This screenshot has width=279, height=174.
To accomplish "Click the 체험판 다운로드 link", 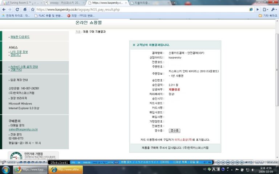I will [x=20, y=37].
